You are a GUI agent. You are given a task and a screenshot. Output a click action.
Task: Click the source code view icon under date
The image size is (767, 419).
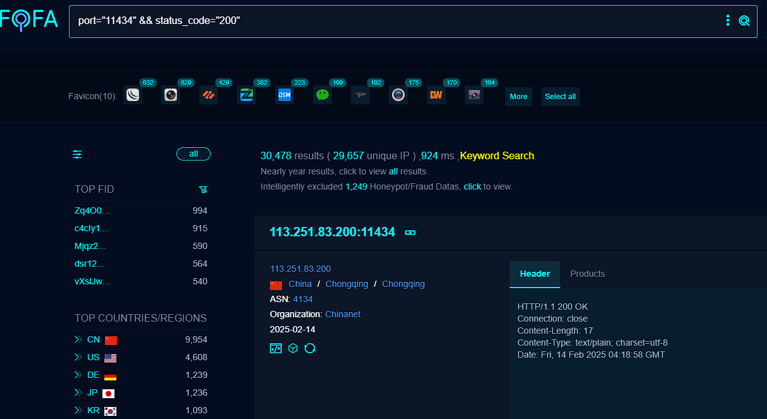pos(276,348)
